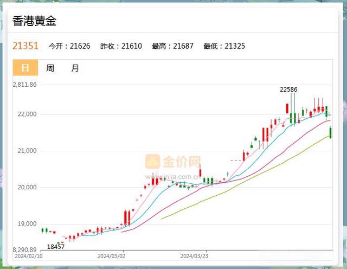Image resolution: width=347 pixels, height=269 pixels.
Task: Click the 20,000 y-axis label
Action: (27, 187)
